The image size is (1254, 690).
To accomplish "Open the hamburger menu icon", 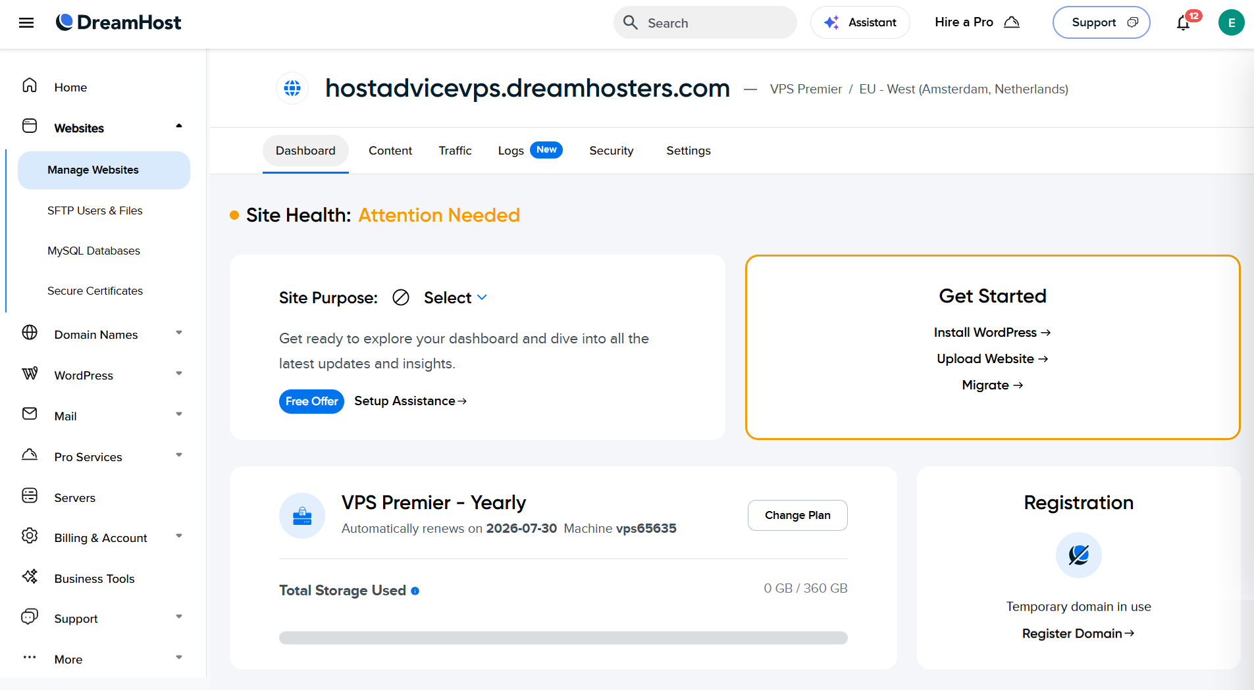I will 26,23.
